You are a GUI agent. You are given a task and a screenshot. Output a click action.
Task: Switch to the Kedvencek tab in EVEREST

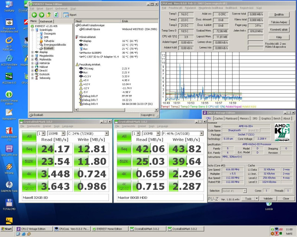[46, 21]
